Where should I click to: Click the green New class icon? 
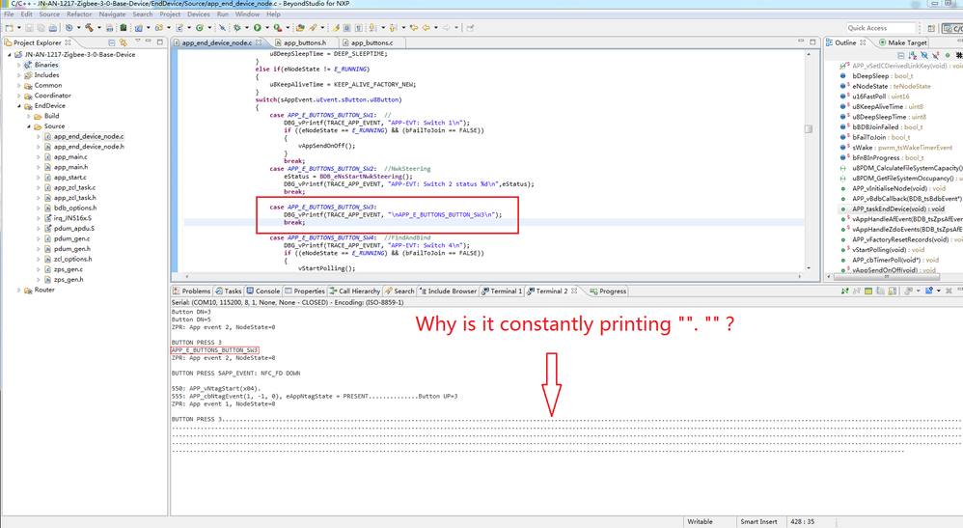pos(200,28)
